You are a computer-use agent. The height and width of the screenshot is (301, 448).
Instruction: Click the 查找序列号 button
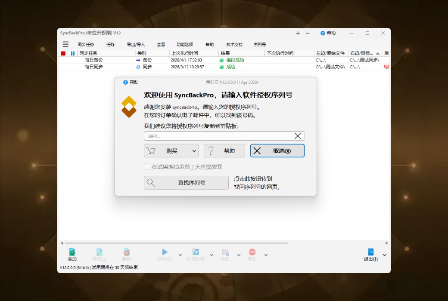(186, 183)
